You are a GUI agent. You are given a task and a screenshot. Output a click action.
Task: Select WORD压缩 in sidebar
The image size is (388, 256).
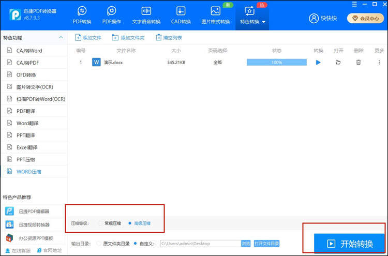pyautogui.click(x=34, y=172)
